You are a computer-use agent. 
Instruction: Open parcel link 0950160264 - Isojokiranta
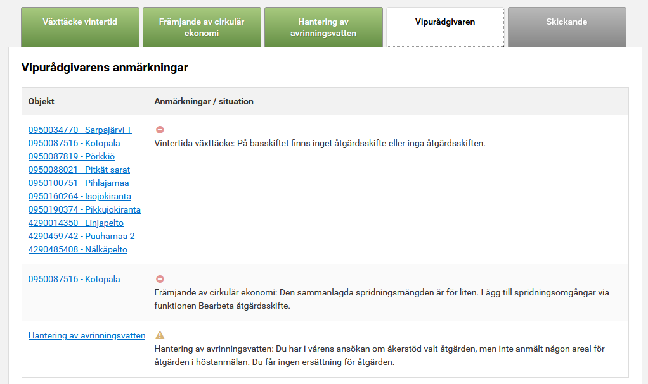click(x=80, y=196)
